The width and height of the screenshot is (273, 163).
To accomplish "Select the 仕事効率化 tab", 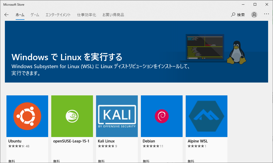I will [x=87, y=15].
